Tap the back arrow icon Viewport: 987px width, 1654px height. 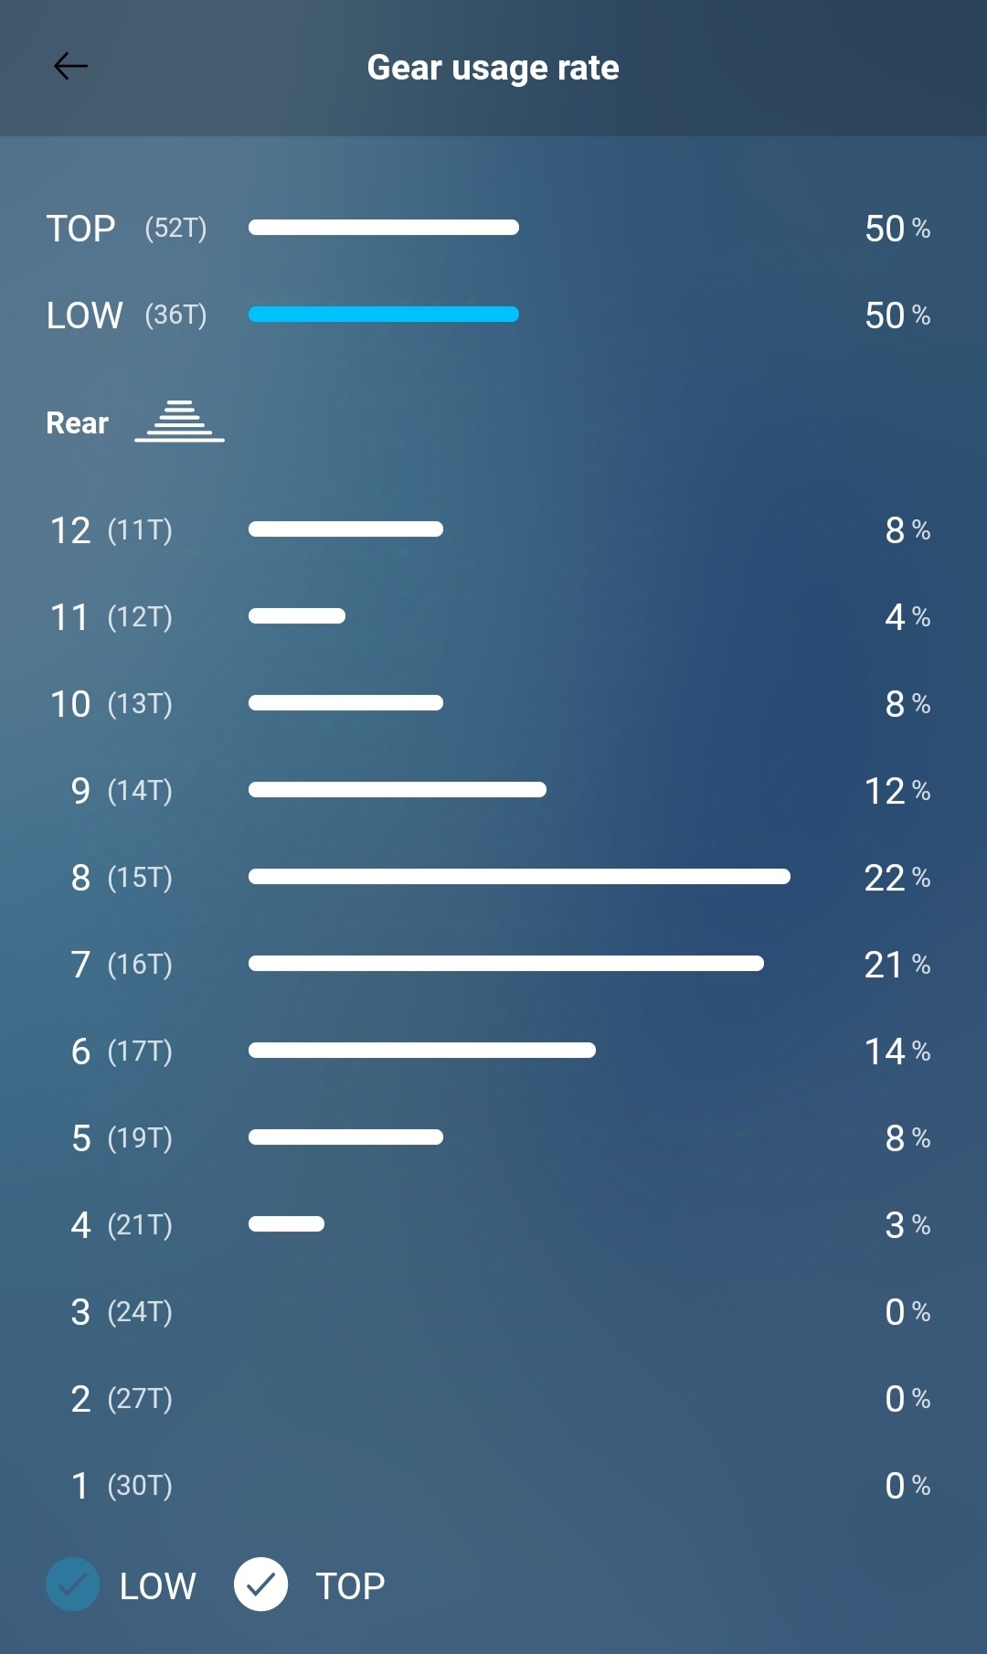coord(70,67)
